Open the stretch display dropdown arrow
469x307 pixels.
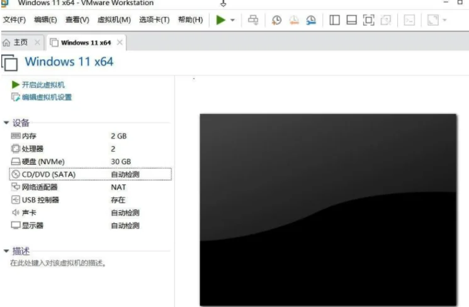pyautogui.click(x=444, y=20)
